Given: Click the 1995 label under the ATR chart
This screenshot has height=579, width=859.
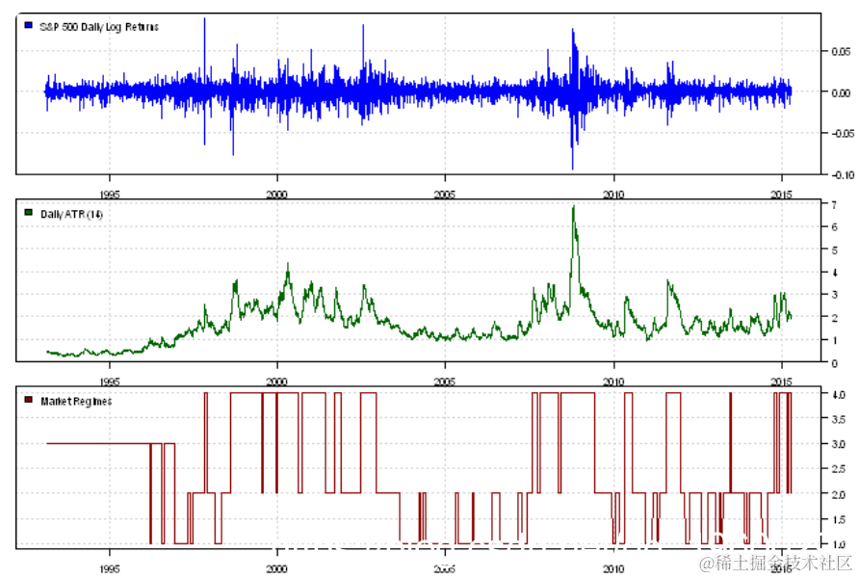Looking at the screenshot, I should 110,382.
